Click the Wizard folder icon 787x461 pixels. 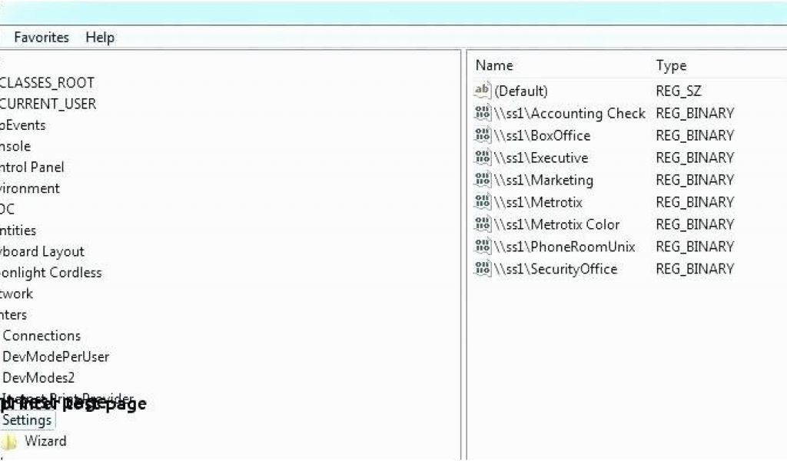coord(8,442)
